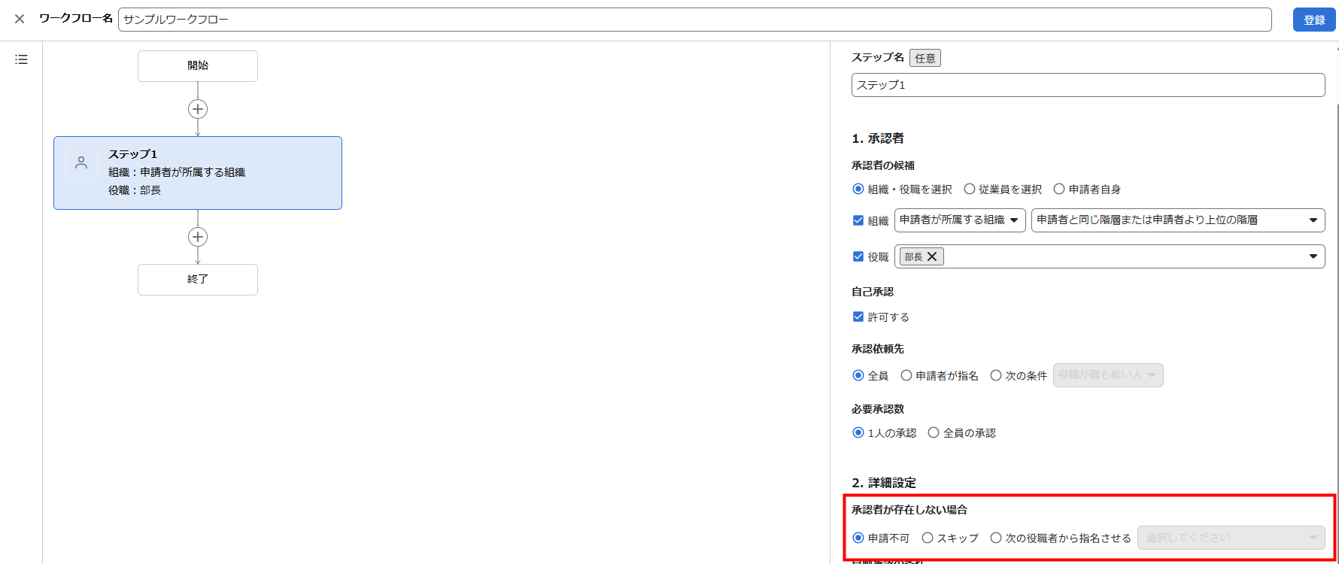This screenshot has height=564, width=1339.
Task: Choose 申請者自身 as approver candidate
Action: [1059, 189]
